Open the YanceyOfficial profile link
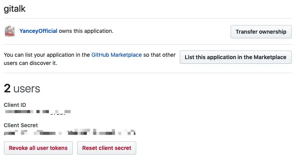Screen dimensions: 296x164 pos(38,31)
